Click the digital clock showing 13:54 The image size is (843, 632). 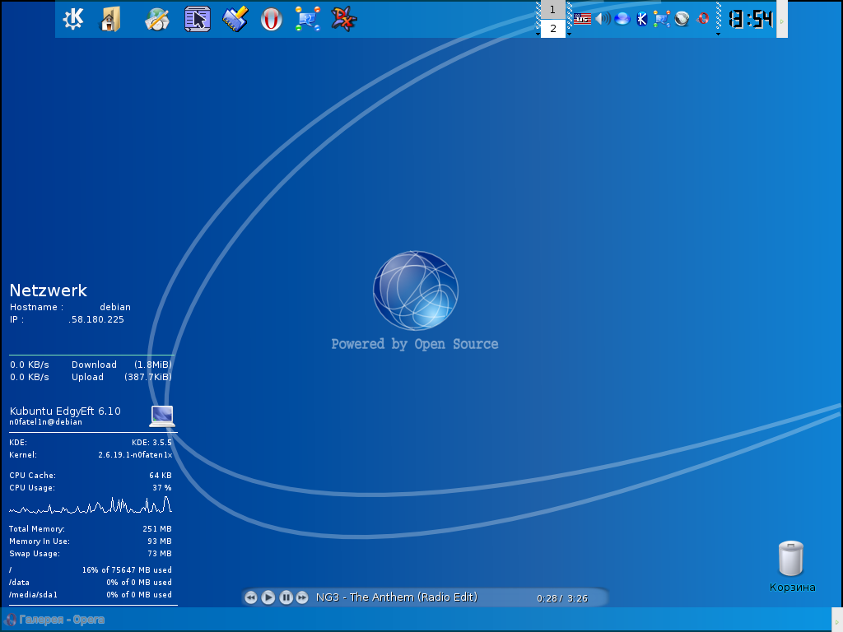750,19
